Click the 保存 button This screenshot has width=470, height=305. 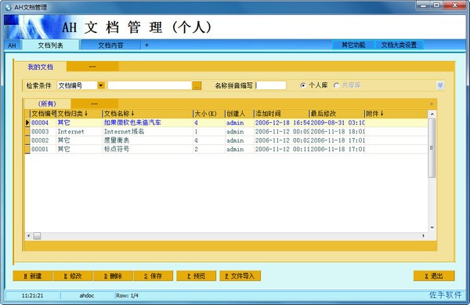pyautogui.click(x=154, y=276)
